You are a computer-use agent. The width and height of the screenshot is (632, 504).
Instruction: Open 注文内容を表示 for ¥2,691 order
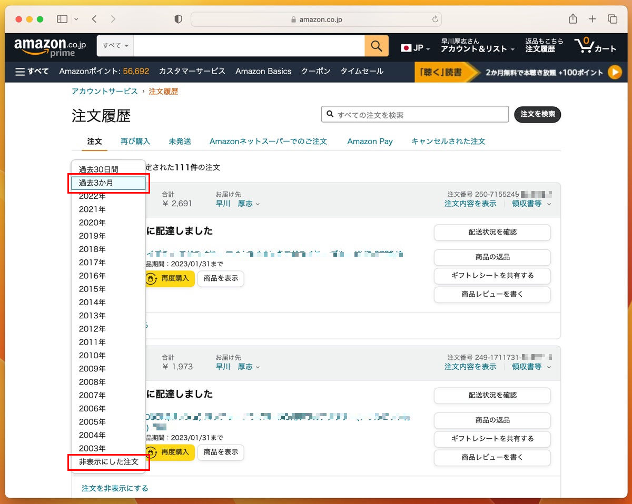(x=470, y=204)
